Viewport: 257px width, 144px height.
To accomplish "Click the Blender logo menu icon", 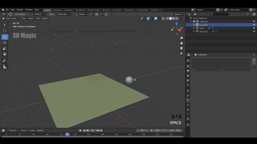I will click(3, 10).
